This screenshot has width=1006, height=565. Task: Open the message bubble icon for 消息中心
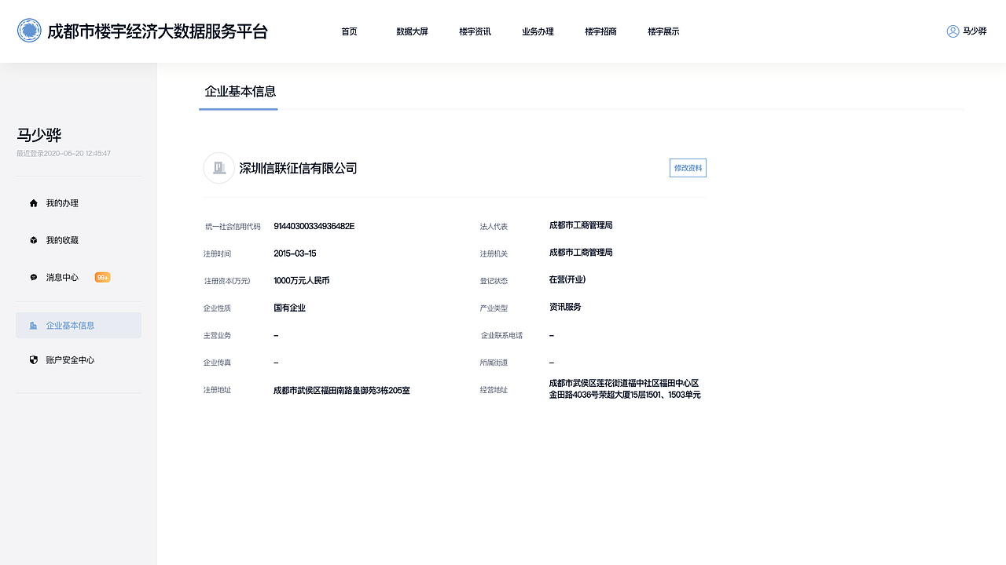pyautogui.click(x=33, y=277)
